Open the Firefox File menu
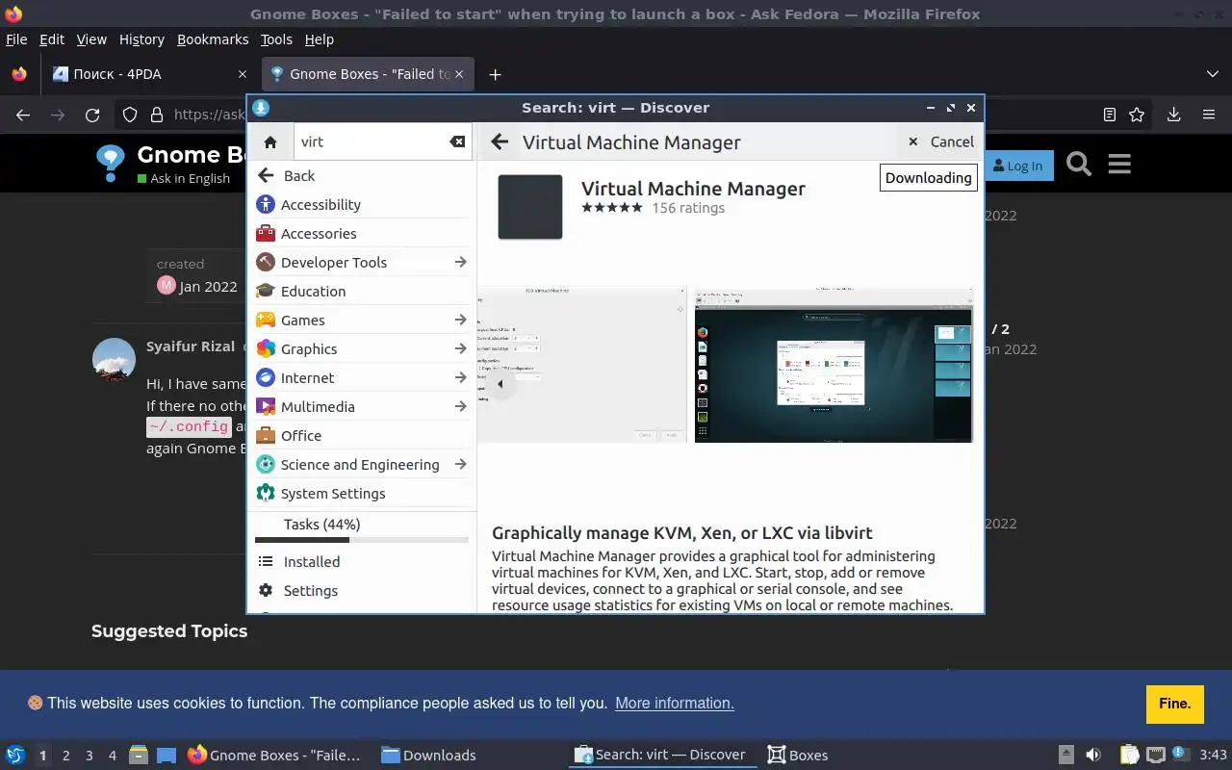 pos(16,39)
